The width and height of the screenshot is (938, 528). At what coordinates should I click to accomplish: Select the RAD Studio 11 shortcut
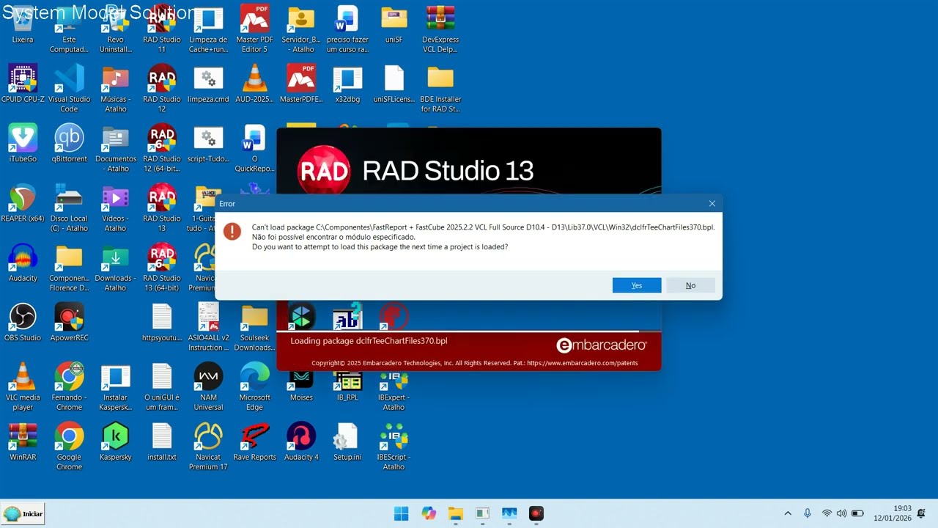tap(161, 29)
